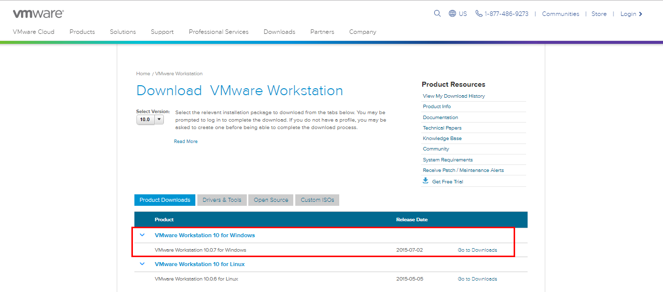Open Receive Patch / Maintenance Alerts
This screenshot has height=292, width=663.
coord(463,170)
